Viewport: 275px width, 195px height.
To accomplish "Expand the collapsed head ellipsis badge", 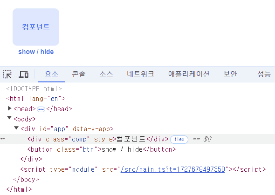I will pyautogui.click(x=41, y=109).
